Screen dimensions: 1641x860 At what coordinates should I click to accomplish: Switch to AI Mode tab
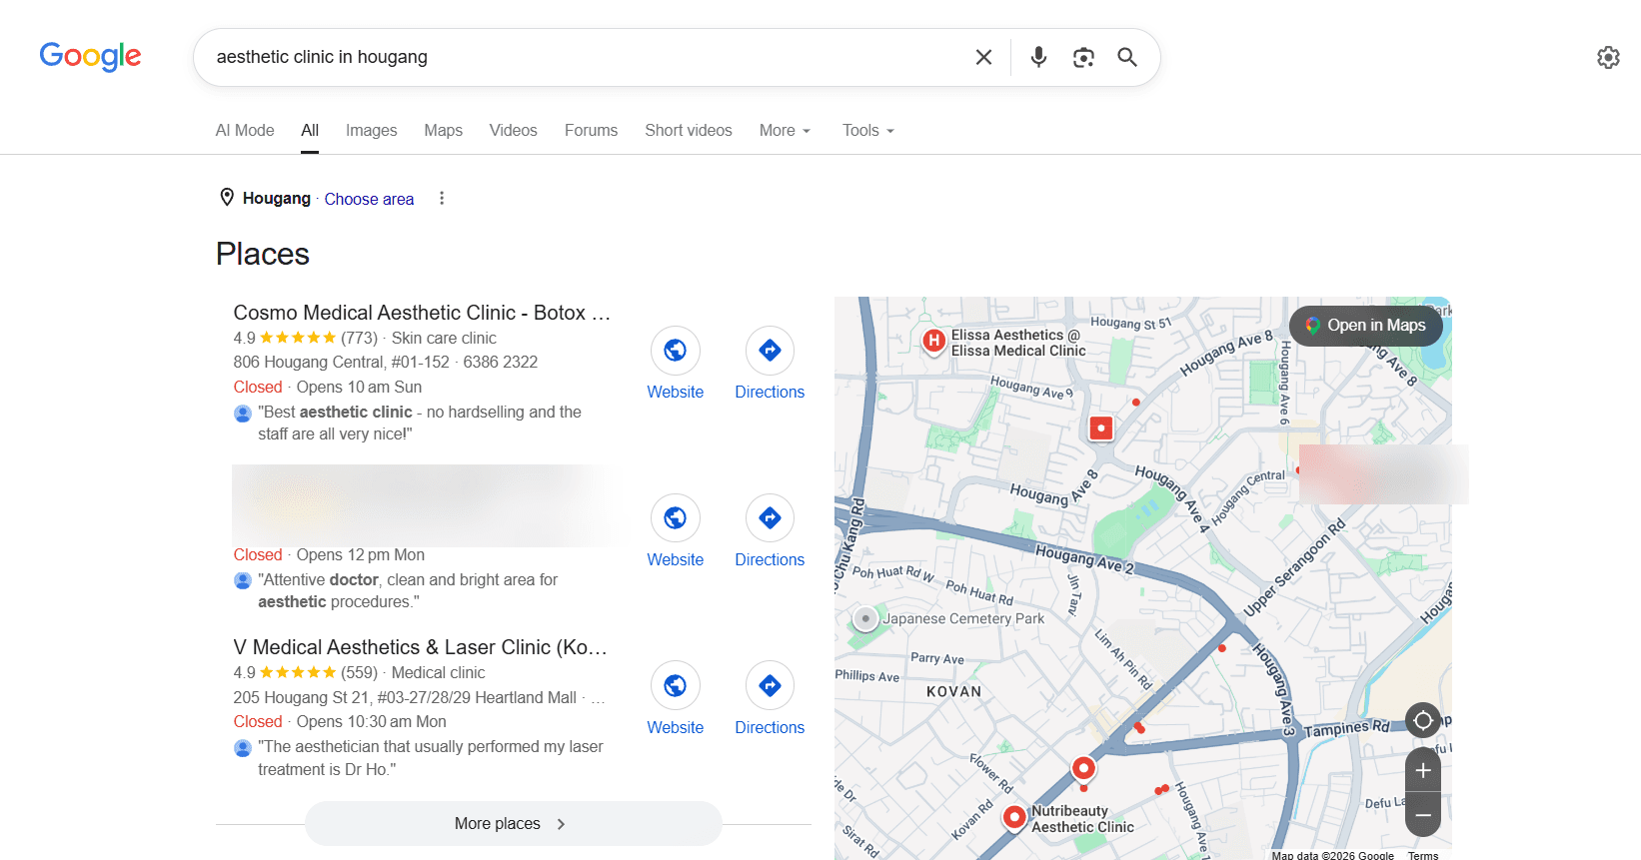coord(245,131)
